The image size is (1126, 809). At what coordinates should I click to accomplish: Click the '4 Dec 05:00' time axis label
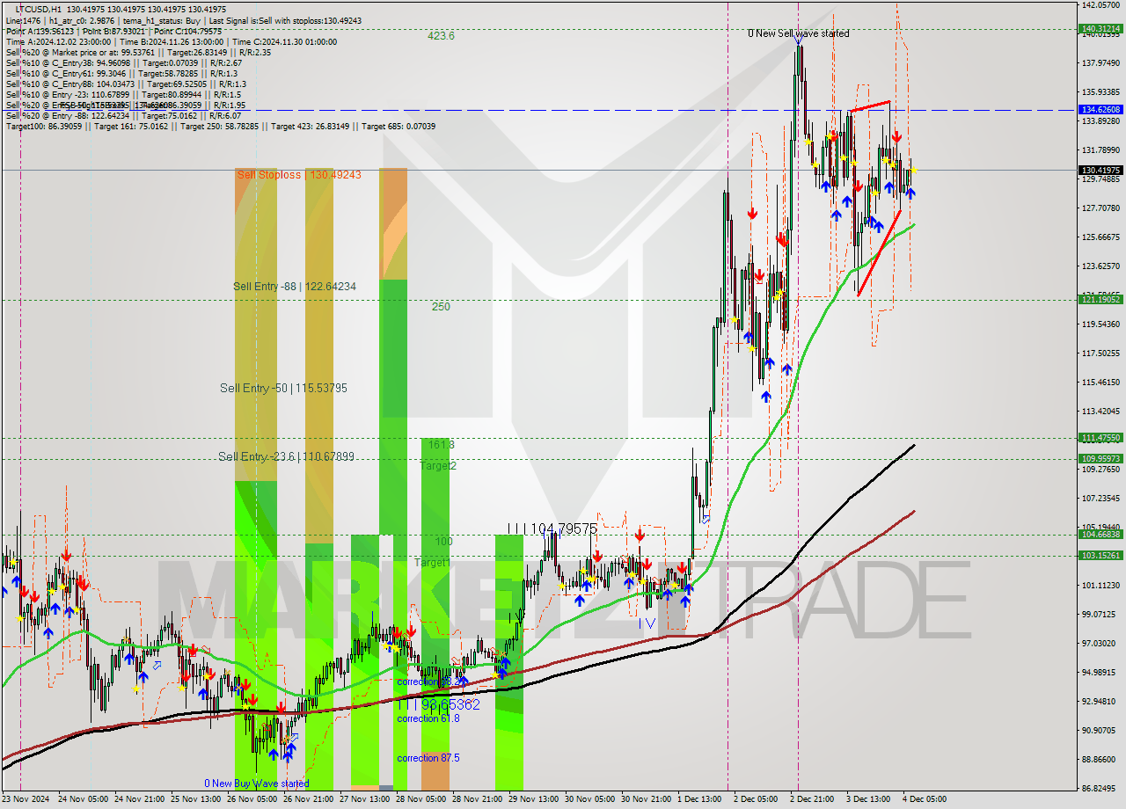[x=925, y=799]
